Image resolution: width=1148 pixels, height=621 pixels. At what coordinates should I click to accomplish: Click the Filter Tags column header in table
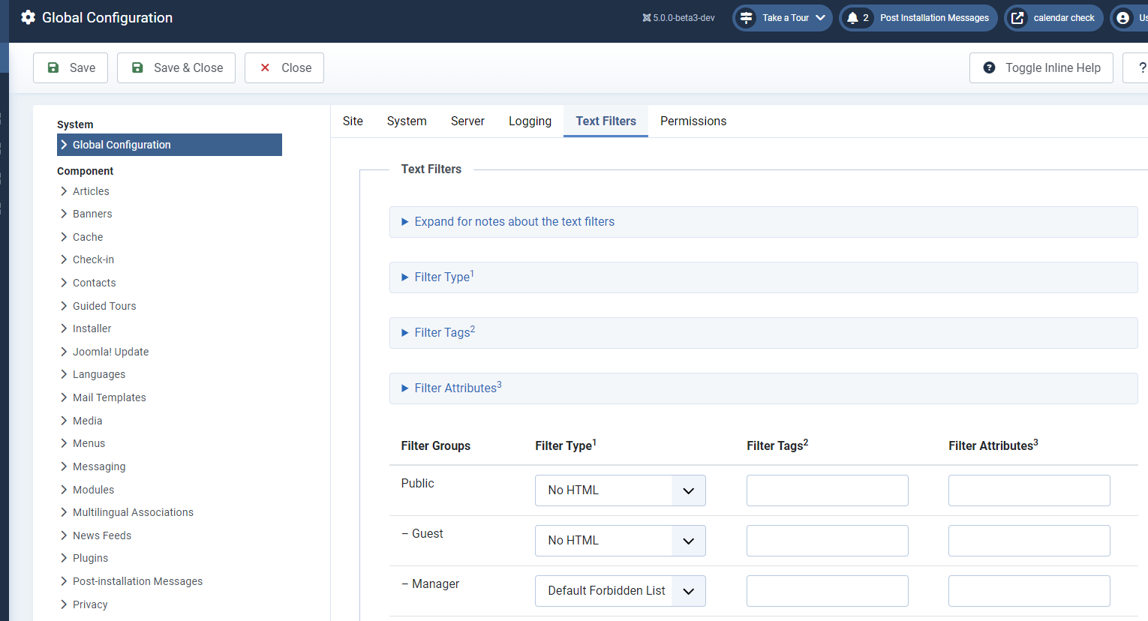[x=777, y=445]
